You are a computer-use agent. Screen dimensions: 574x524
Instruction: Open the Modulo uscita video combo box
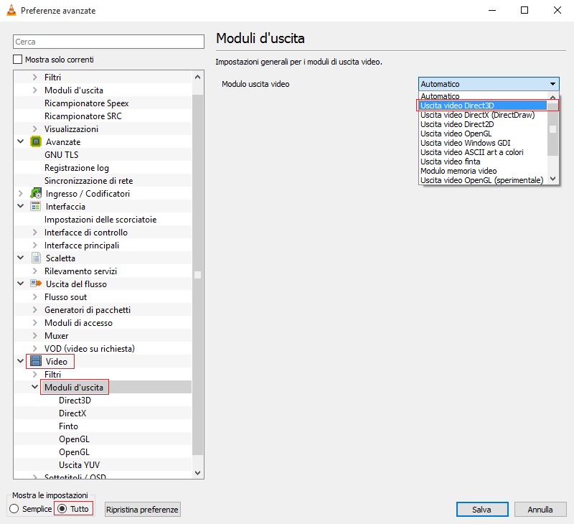click(x=488, y=84)
